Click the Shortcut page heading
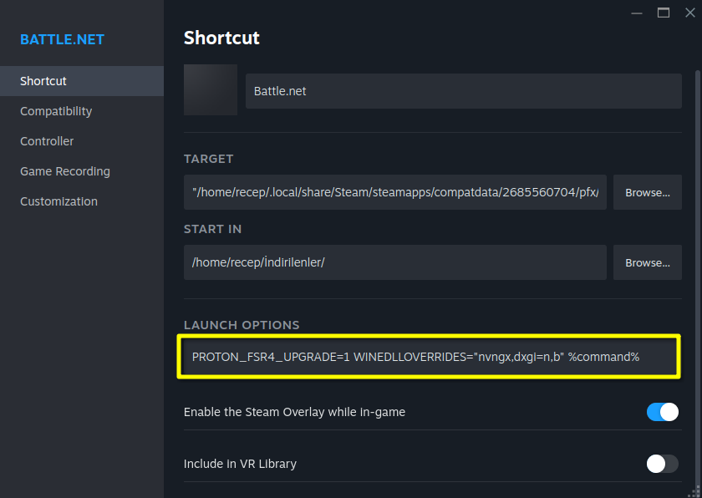The width and height of the screenshot is (702, 498). tap(221, 38)
